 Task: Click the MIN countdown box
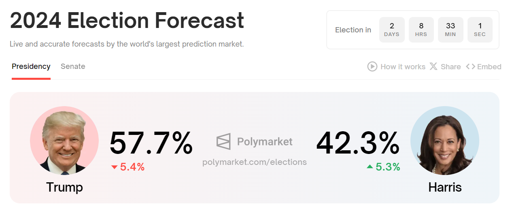click(450, 30)
